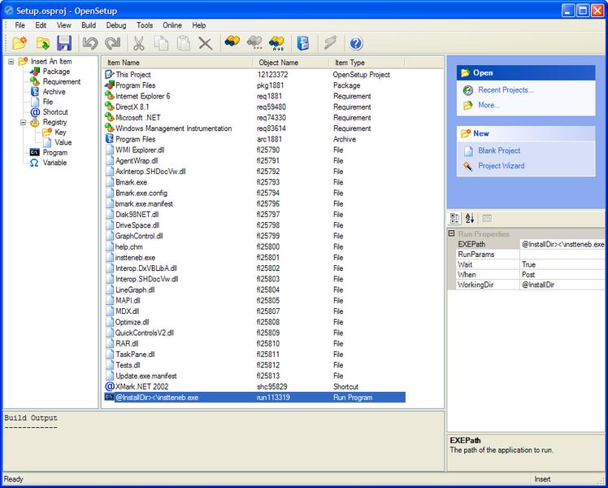Image resolution: width=608 pixels, height=488 pixels.
Task: Launch the Project Wizard link
Action: 501,166
